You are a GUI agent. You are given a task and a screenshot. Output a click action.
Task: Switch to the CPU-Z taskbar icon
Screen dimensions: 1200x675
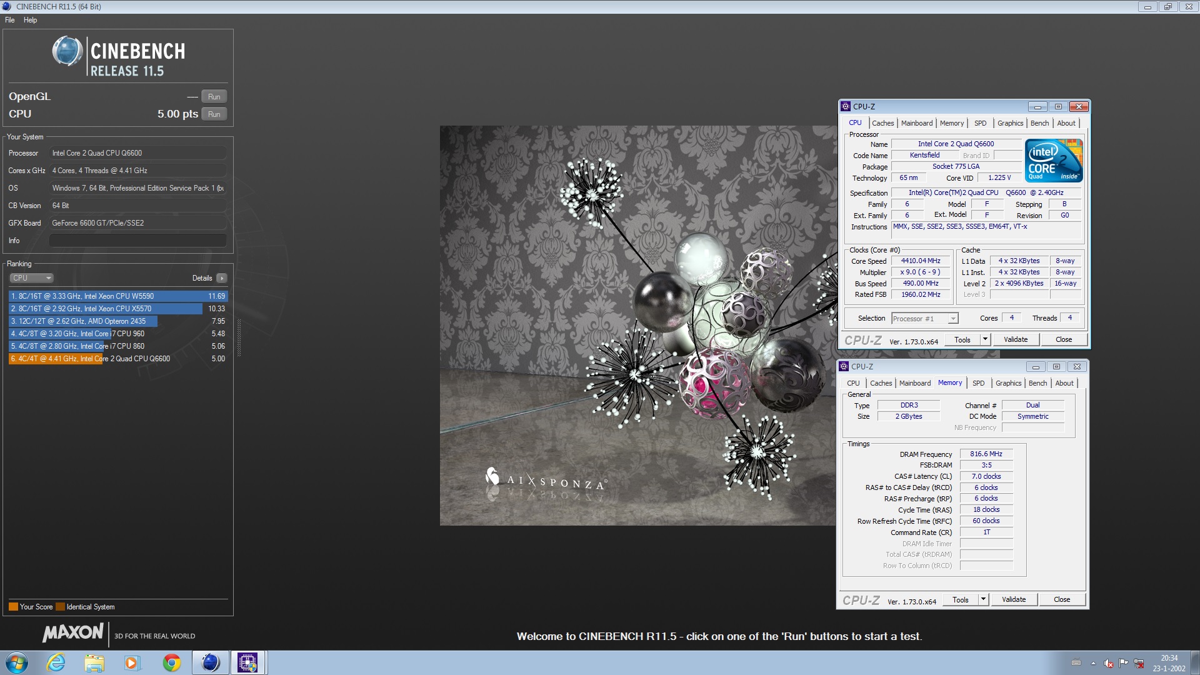coord(248,662)
